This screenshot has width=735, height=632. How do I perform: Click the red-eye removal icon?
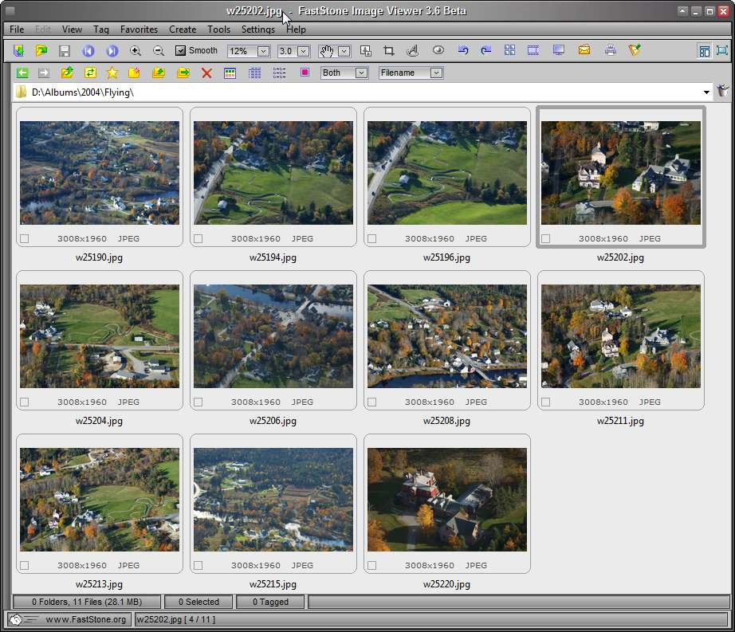tap(438, 50)
